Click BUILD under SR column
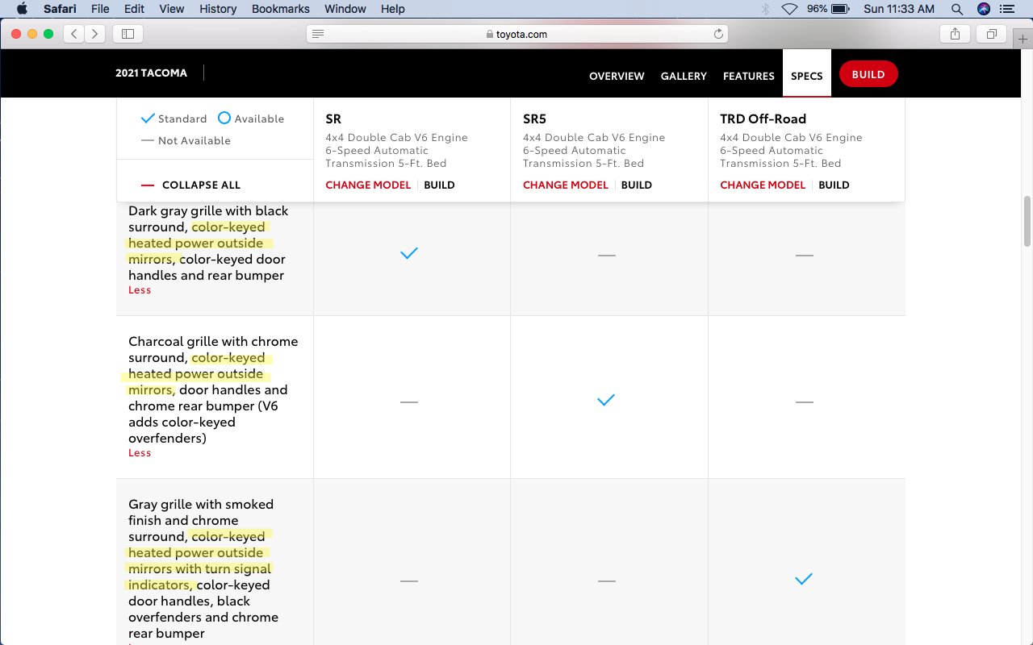This screenshot has width=1033, height=645. pos(440,185)
